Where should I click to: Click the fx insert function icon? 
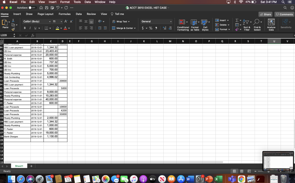click(33, 35)
